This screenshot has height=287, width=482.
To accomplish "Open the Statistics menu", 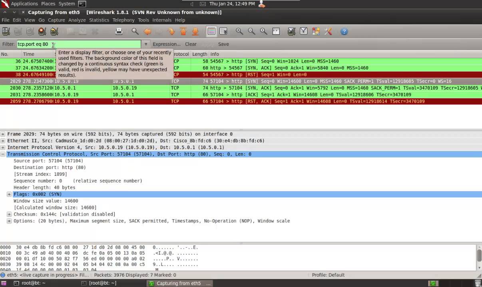I will 99,20.
